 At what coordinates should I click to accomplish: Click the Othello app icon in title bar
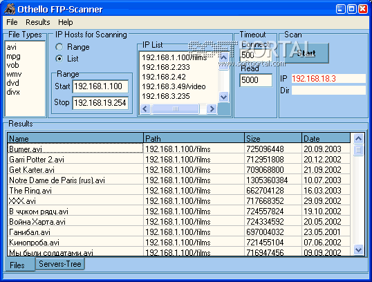(x=10, y=9)
